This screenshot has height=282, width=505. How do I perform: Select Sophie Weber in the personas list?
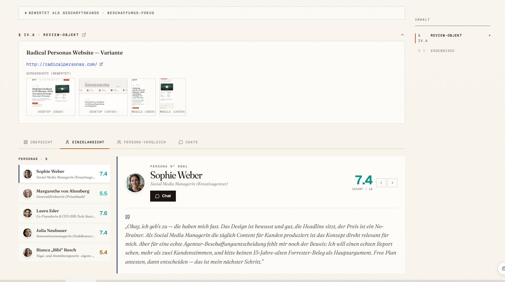point(65,174)
